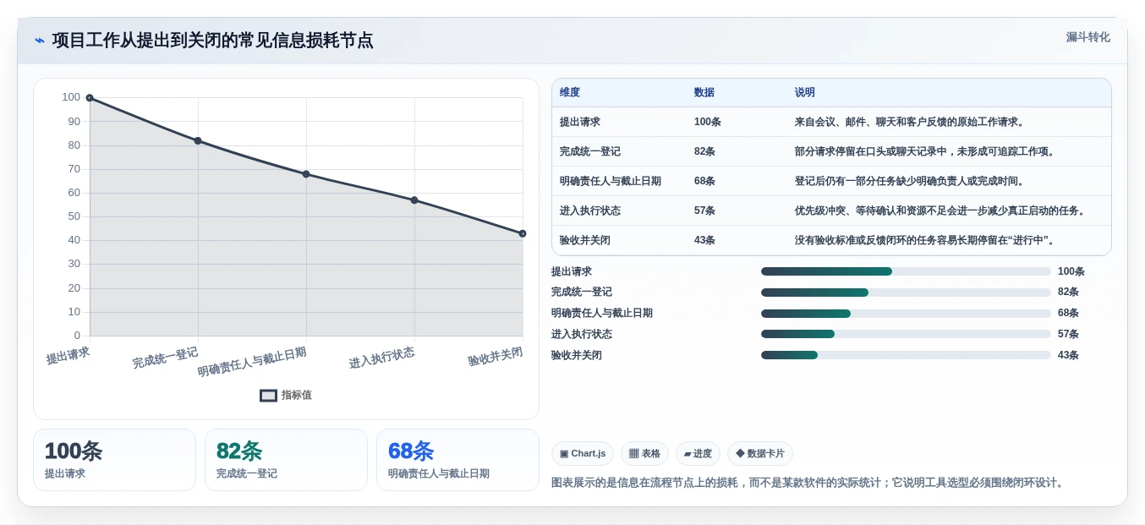
Task: Click the description starting 来自会议、邮件
Action: pyautogui.click(x=912, y=122)
